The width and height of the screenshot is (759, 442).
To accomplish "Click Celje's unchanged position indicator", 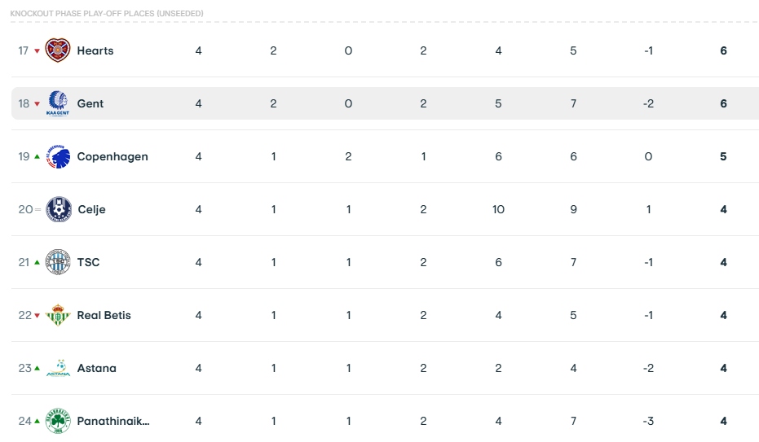I will pos(38,210).
